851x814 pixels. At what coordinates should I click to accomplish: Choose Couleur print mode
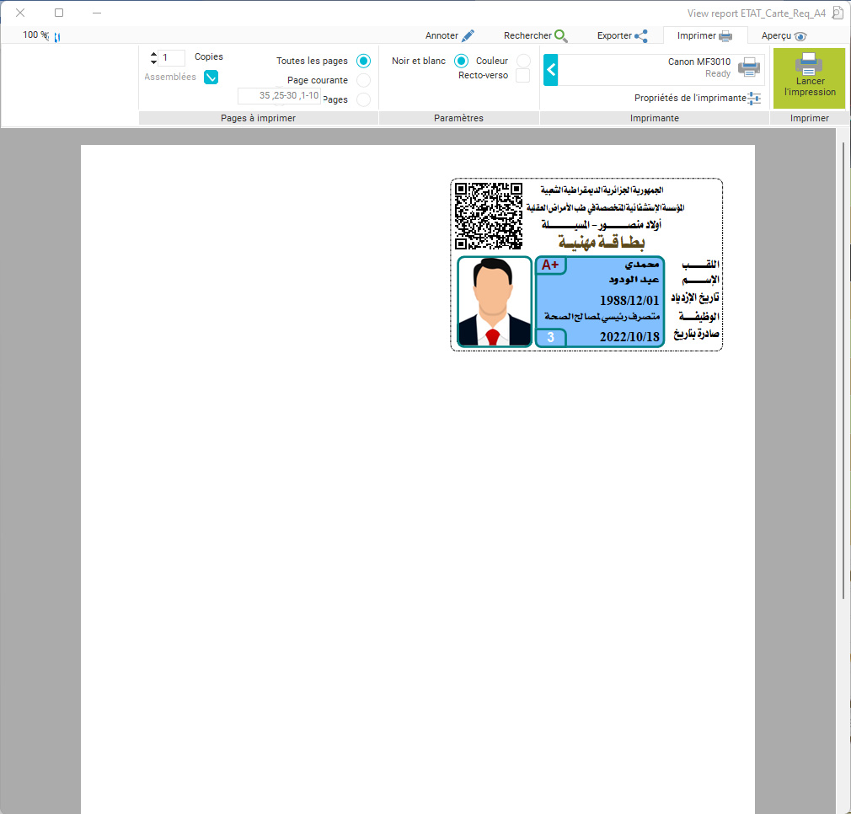pyautogui.click(x=523, y=61)
